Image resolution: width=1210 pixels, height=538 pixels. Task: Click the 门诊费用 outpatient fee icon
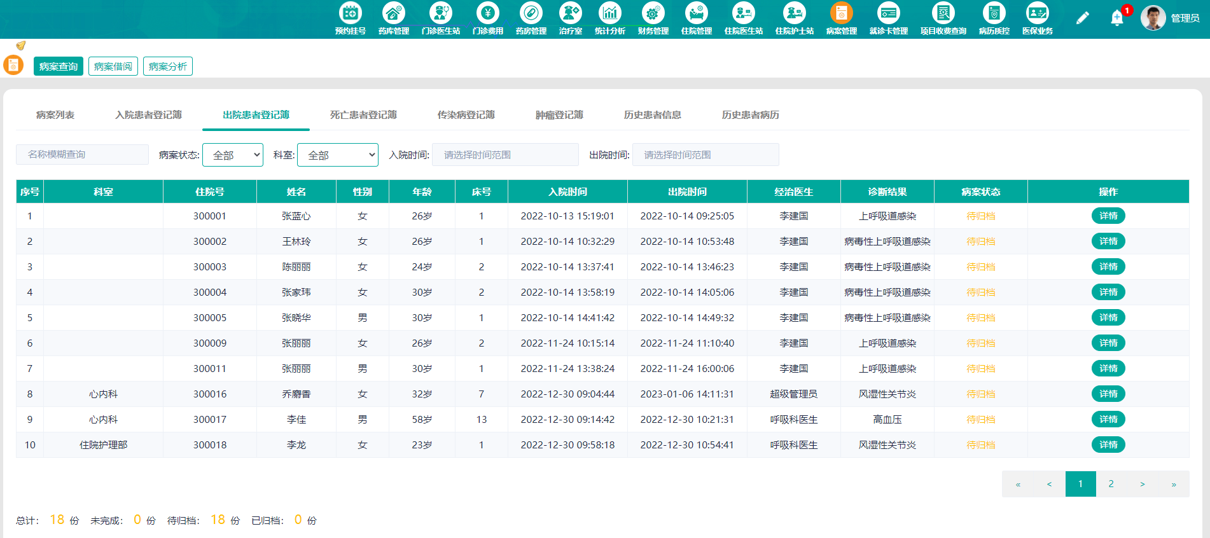487,13
